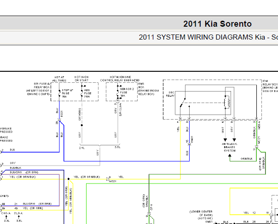
Task: Click "(LOWER CENTER OF DASH)" text
Action: 201,213
